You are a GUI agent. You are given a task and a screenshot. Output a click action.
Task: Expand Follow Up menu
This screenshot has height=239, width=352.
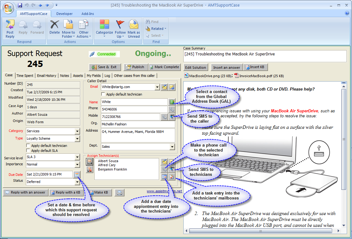(120, 29)
